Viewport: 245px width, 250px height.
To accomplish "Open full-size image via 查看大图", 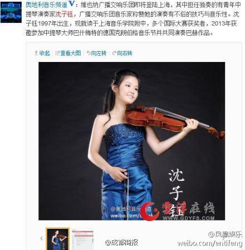I will tap(71, 54).
